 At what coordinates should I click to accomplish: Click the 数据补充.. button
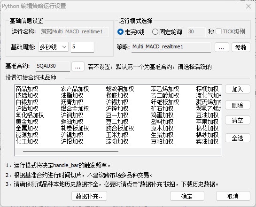(89, 196)
